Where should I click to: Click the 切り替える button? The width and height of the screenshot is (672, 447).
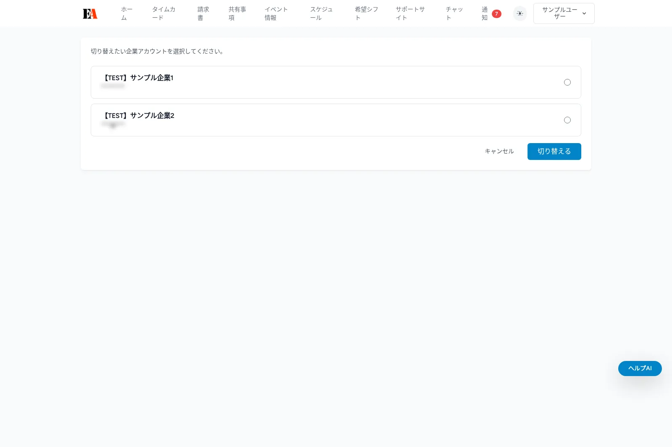[x=554, y=151]
